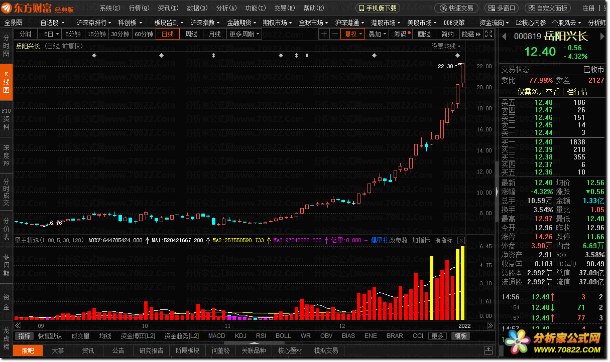Click the double-arrow icon beside 隐藏
610x362 pixels.
pos(478,34)
